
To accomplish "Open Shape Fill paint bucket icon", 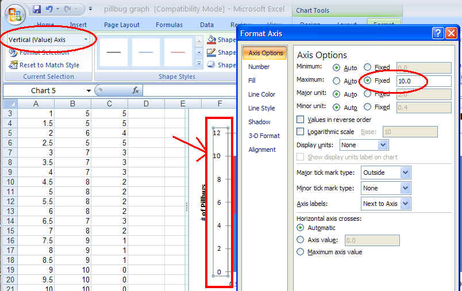I will pos(211,39).
